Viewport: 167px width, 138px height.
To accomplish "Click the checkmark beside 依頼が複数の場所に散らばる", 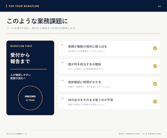I will pyautogui.click(x=155, y=48).
